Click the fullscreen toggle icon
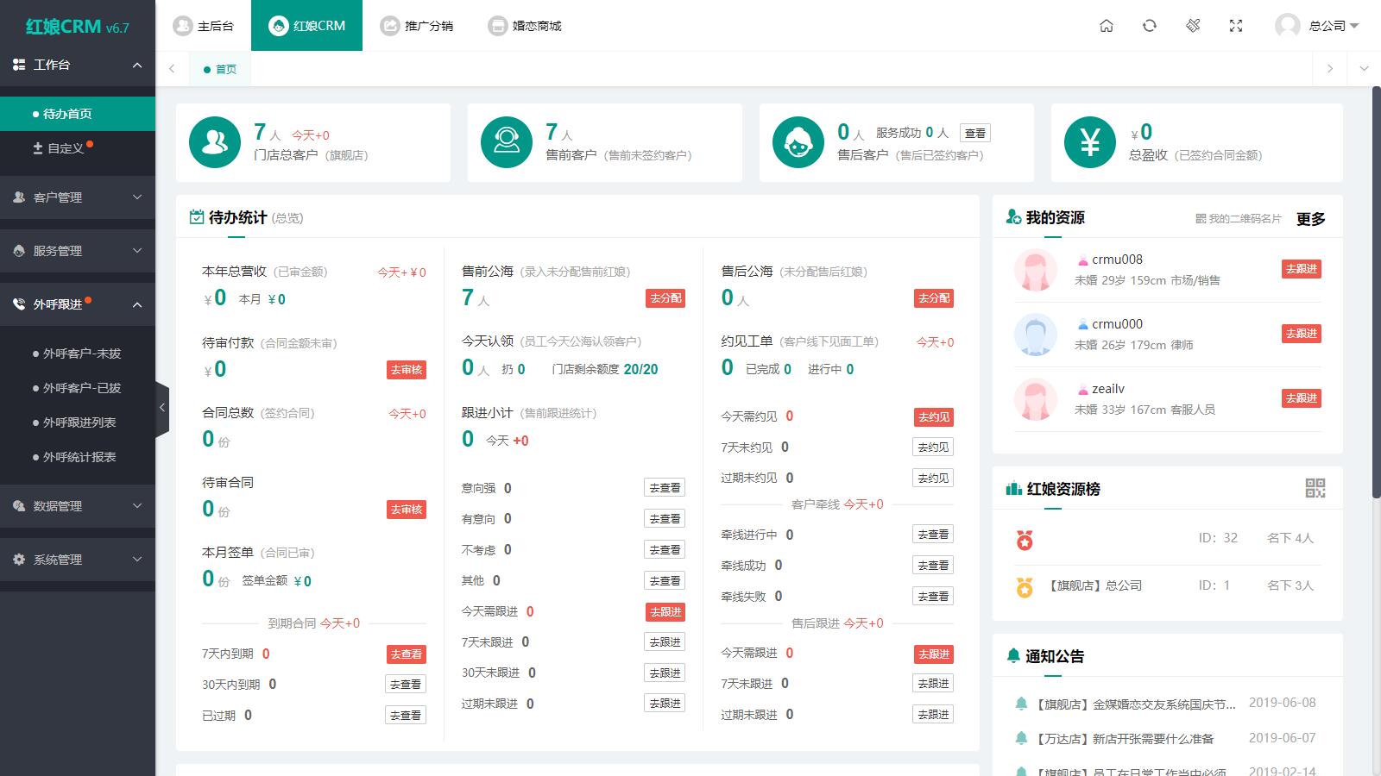Image resolution: width=1381 pixels, height=776 pixels. coord(1236,26)
